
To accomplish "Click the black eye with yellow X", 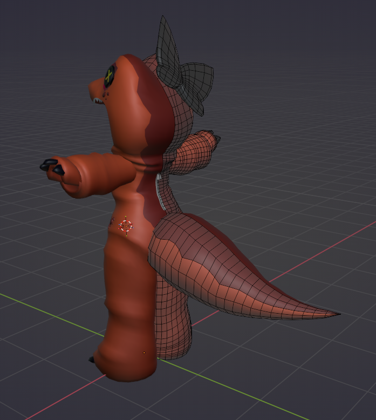I will tap(110, 76).
